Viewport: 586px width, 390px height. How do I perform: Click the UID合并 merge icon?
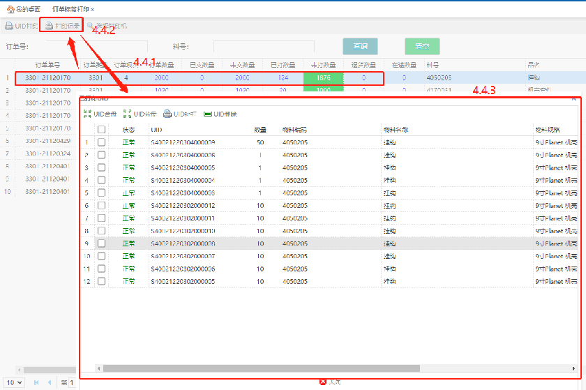pyautogui.click(x=87, y=114)
